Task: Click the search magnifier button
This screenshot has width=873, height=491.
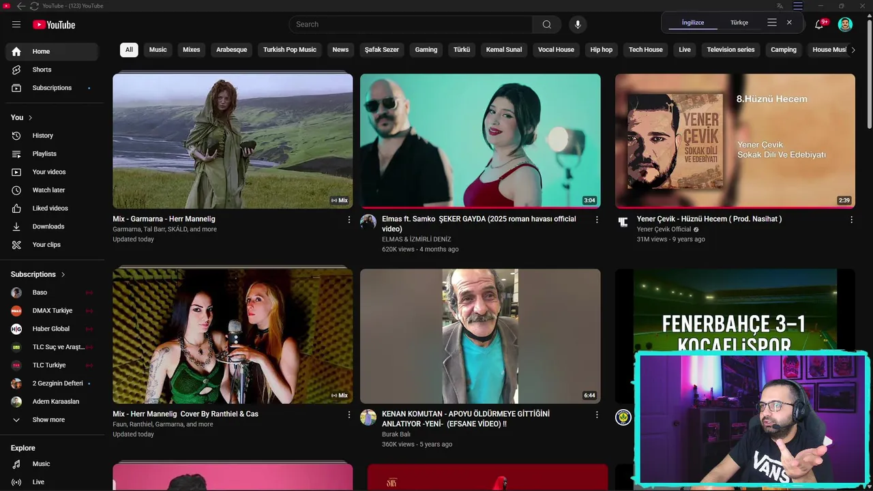Action: coord(546,25)
